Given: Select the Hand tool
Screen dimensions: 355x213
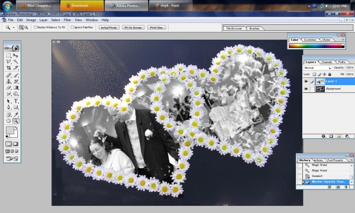Looking at the screenshot, I should tap(9, 121).
